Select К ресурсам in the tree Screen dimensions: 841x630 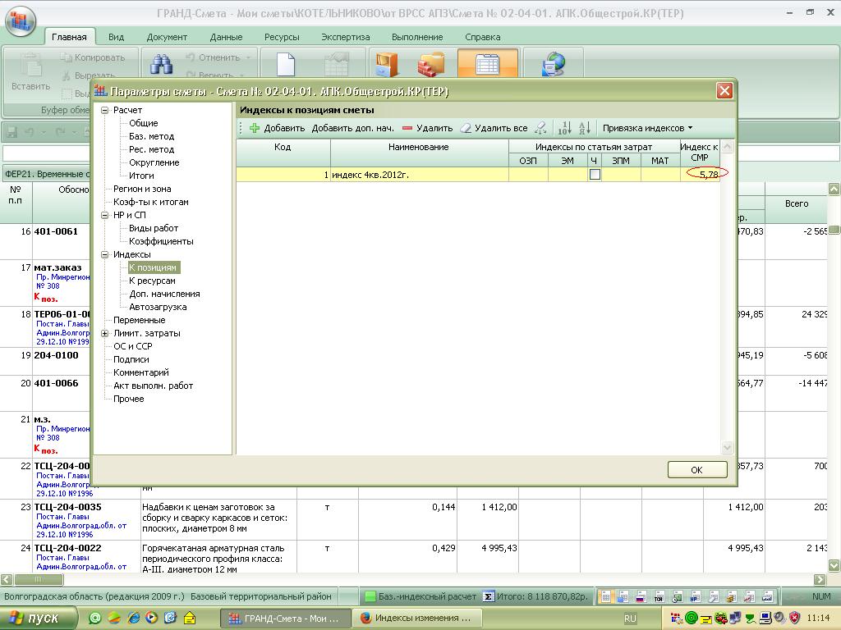(x=152, y=281)
